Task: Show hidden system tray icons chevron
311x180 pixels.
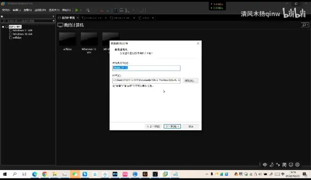Action: (207, 174)
